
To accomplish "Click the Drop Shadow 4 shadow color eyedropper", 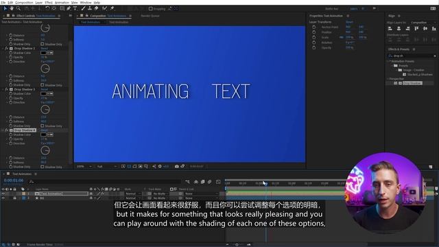I will coord(50,134).
